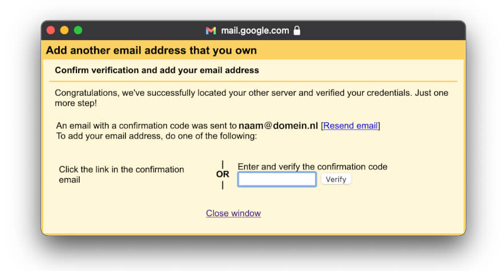Click "An email with a confirmation code" text

146,126
